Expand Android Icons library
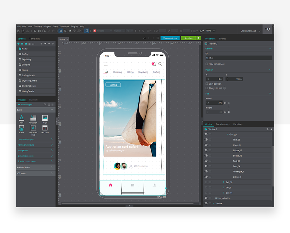The height and width of the screenshot is (233, 290). (x=52, y=167)
